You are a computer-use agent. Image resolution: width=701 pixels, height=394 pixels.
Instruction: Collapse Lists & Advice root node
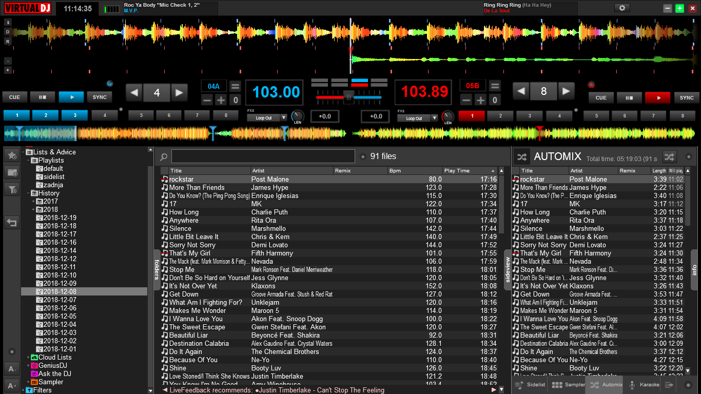(24, 152)
